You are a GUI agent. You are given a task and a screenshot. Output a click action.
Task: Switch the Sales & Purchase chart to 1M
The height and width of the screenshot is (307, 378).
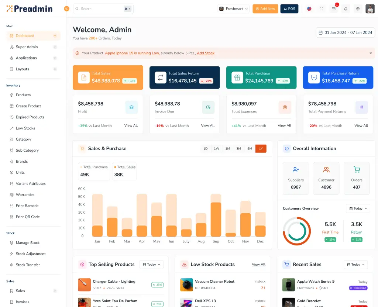tap(227, 148)
